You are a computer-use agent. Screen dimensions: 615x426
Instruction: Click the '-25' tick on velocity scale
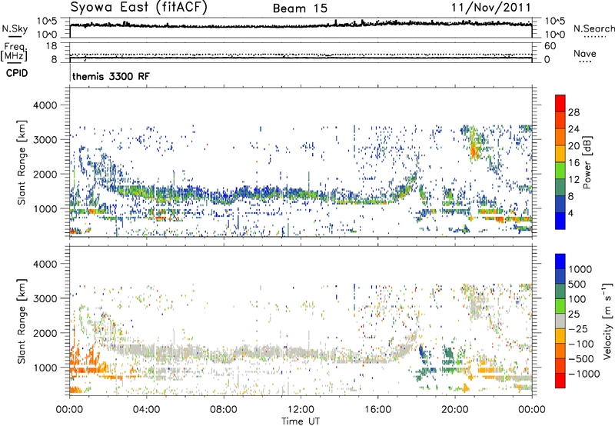(579, 328)
